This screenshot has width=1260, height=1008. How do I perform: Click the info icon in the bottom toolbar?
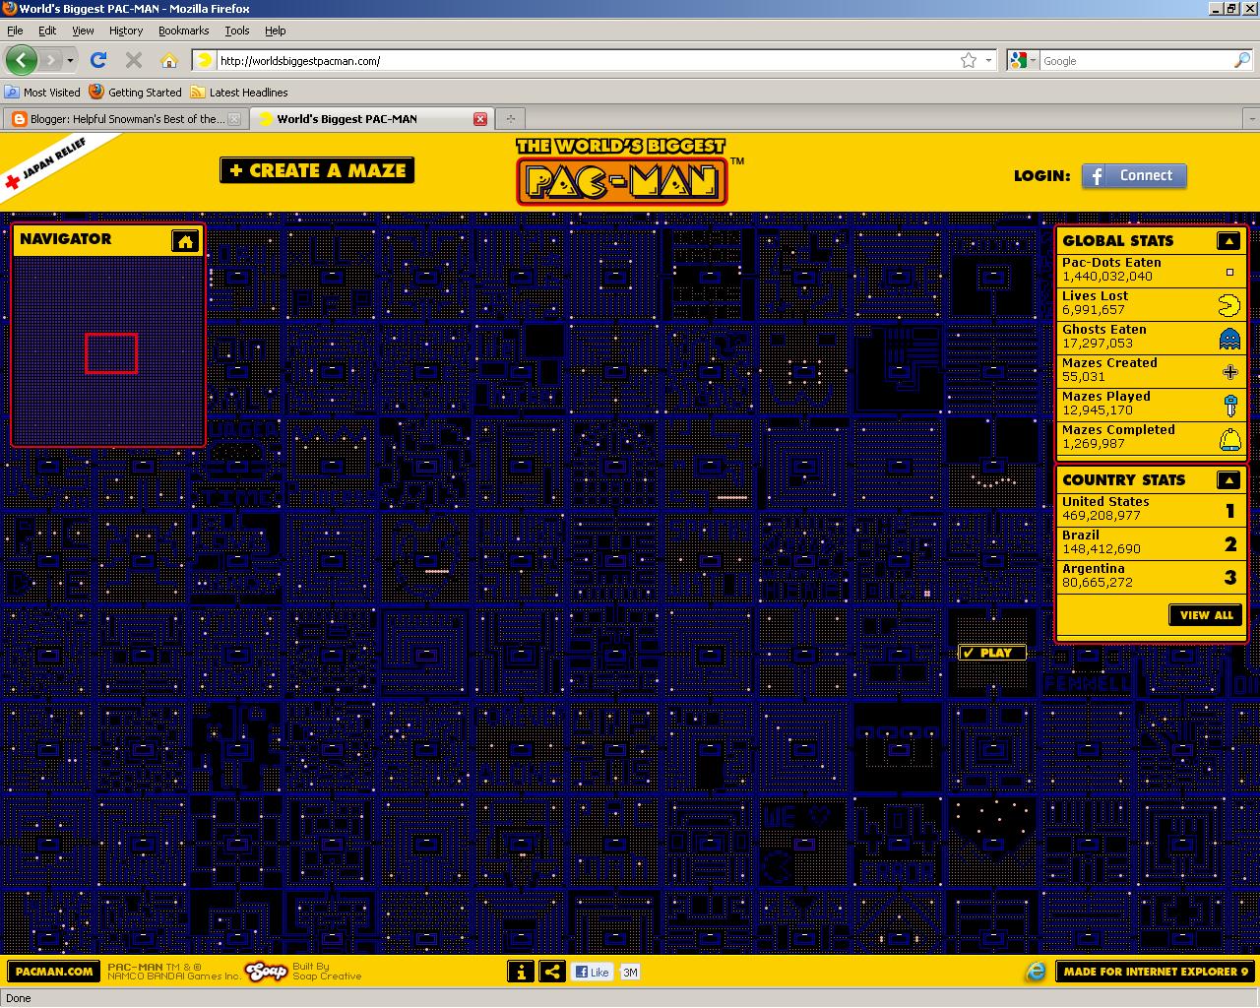pyautogui.click(x=521, y=972)
